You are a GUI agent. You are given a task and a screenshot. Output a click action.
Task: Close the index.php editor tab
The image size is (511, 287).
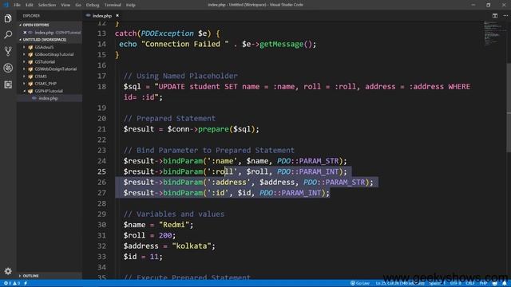[x=117, y=15]
